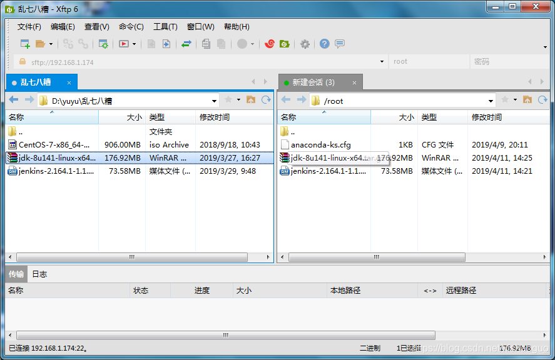
Task: Expand the /root remote path dropdown
Action: 491,101
